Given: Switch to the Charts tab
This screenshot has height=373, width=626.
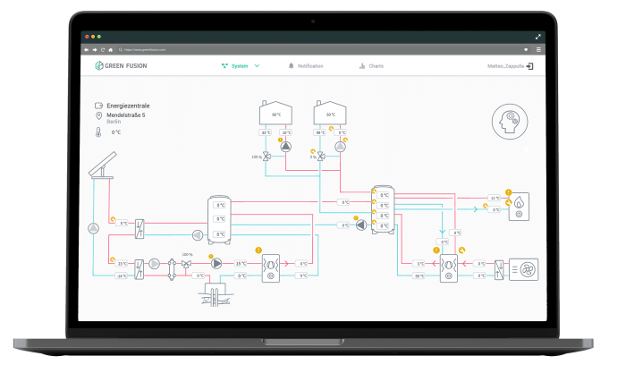Looking at the screenshot, I should (x=370, y=66).
